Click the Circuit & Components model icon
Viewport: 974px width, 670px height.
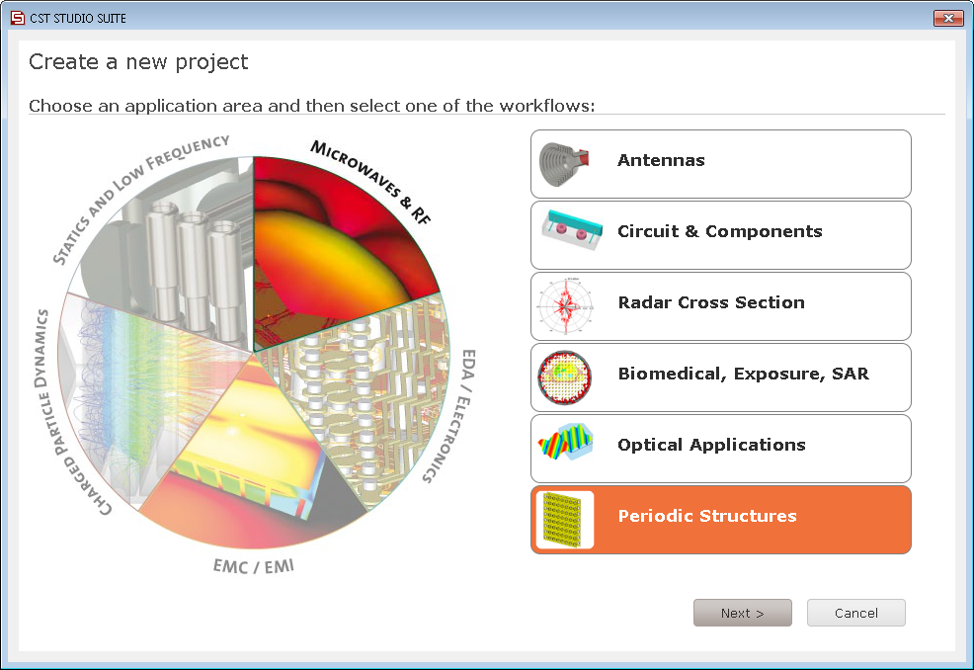572,230
